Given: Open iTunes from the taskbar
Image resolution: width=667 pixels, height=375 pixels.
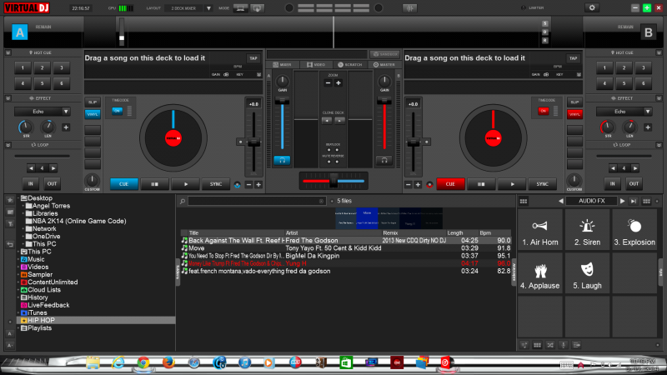Looking at the screenshot, I should point(244,362).
